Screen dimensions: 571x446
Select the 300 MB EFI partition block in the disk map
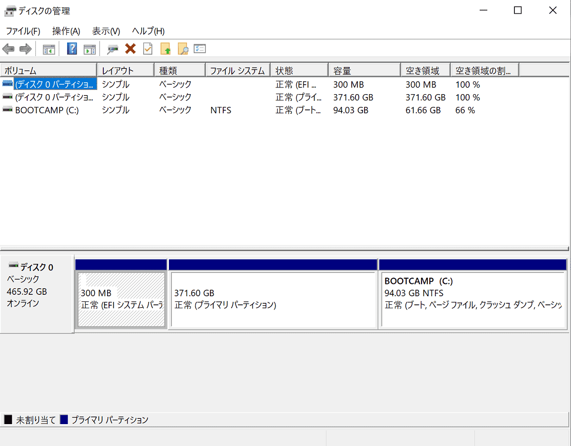pos(121,299)
